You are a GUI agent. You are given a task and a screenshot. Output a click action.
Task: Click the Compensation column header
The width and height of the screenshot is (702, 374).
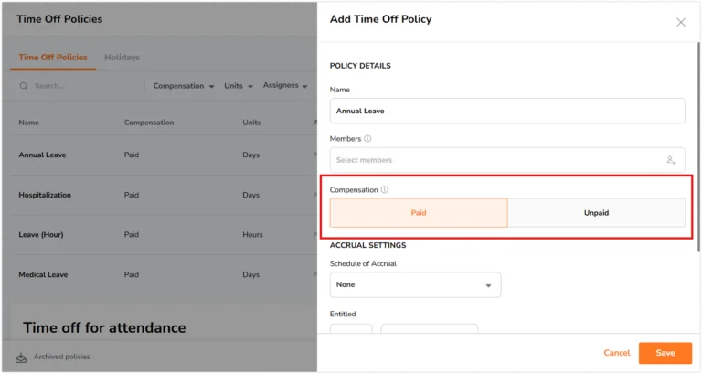tap(149, 123)
